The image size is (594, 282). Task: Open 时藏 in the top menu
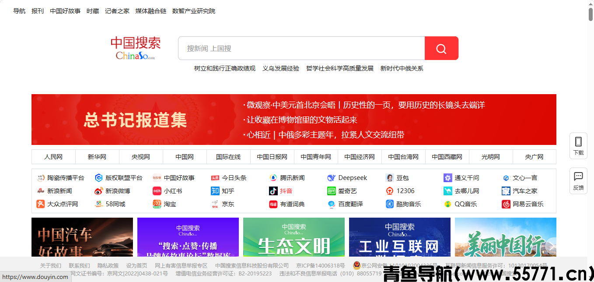pyautogui.click(x=93, y=11)
